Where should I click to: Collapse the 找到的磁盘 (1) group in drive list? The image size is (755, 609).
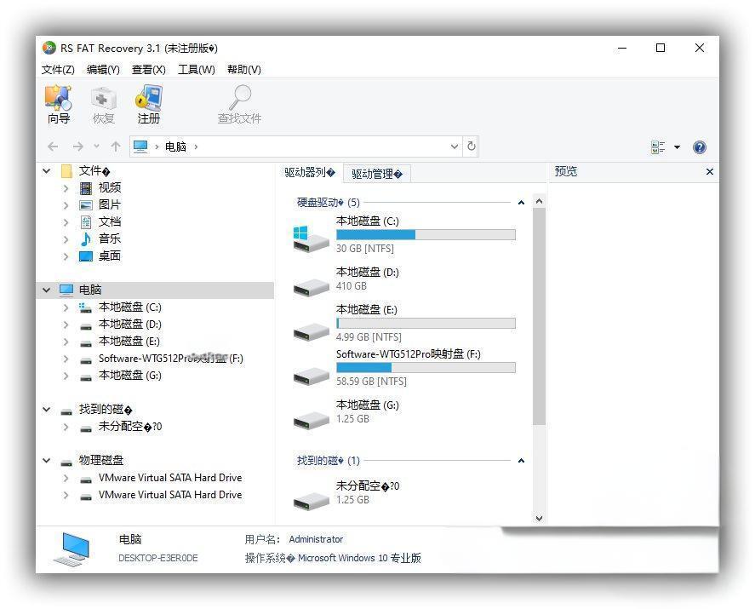pyautogui.click(x=521, y=461)
